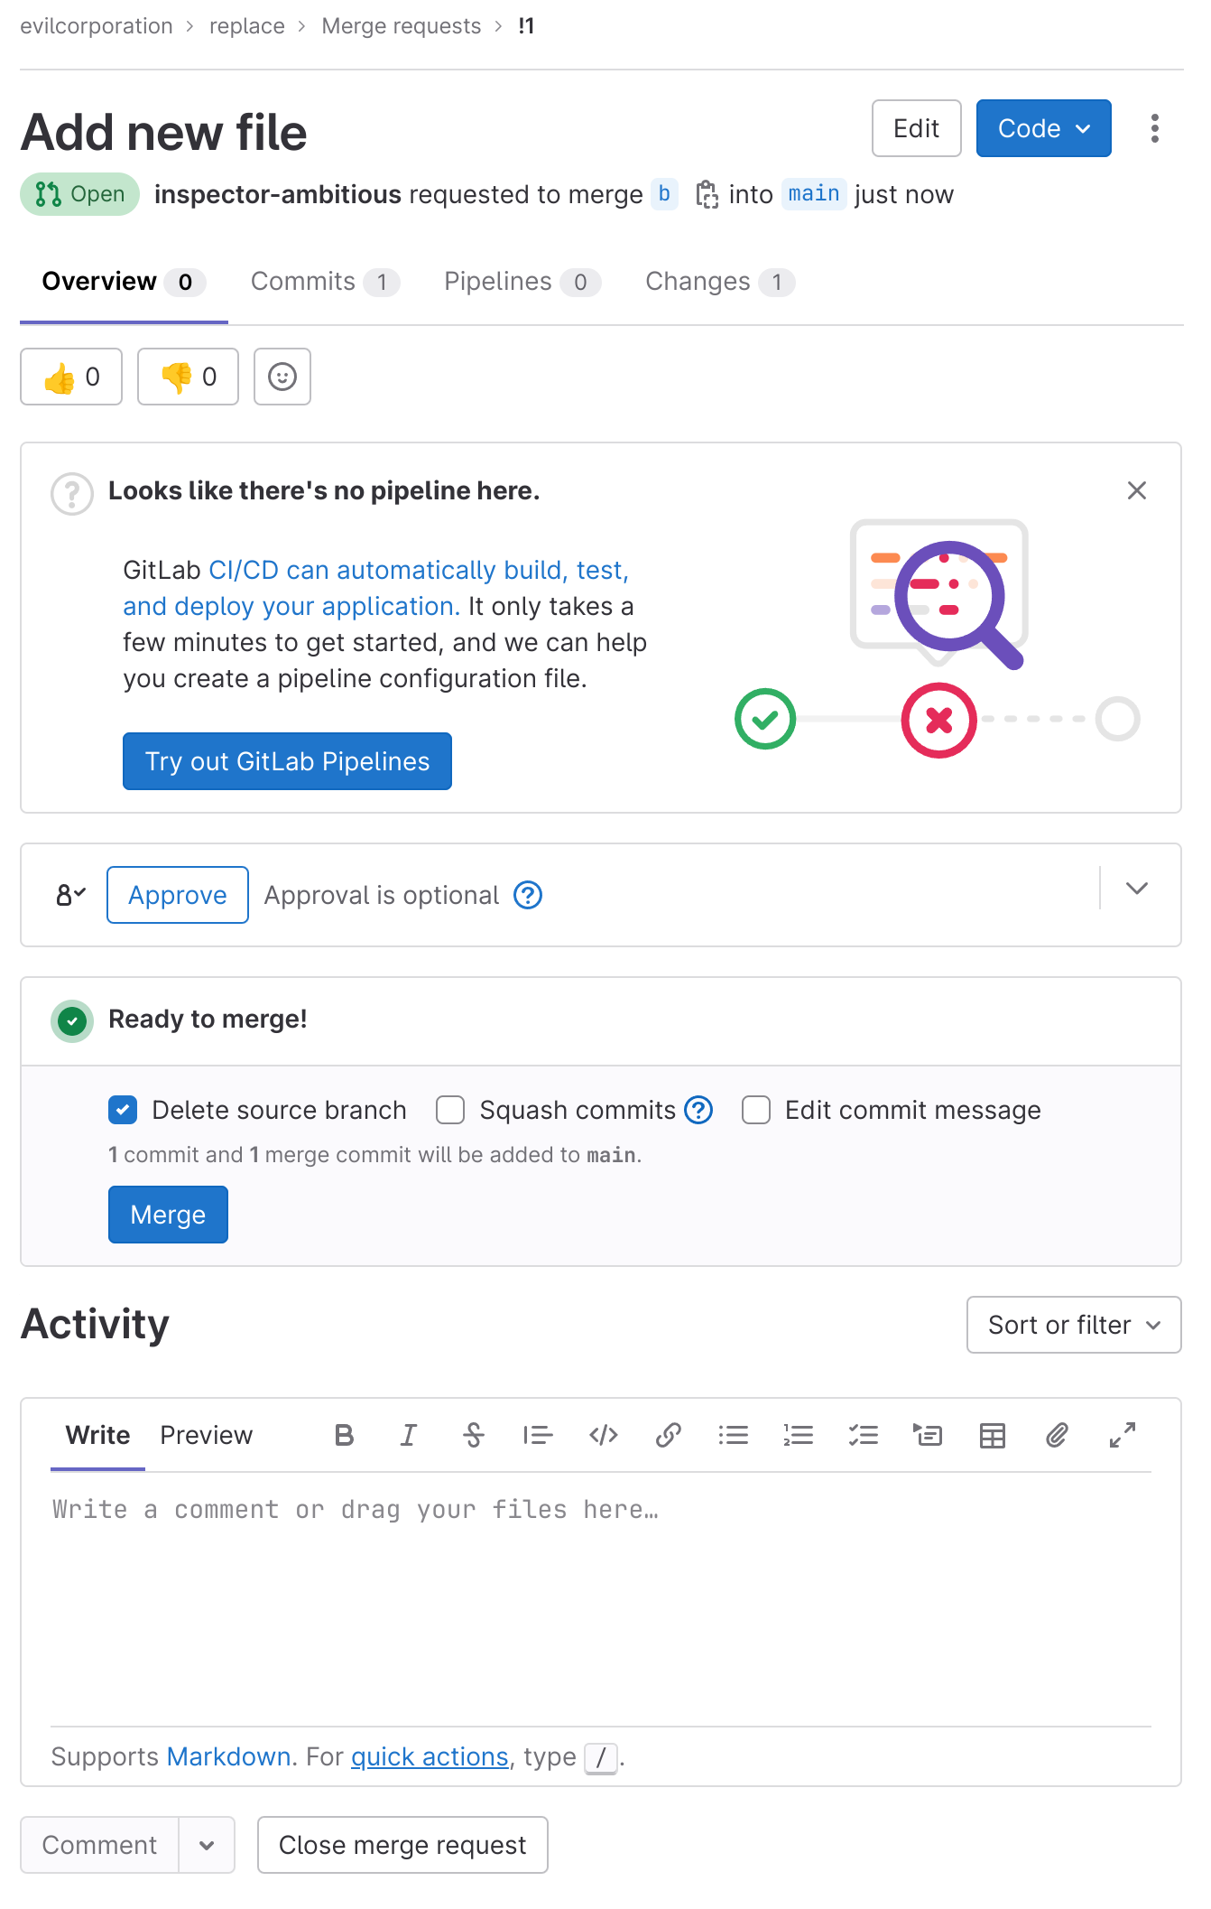Image resolution: width=1211 pixels, height=1909 pixels.
Task: Open the Changes tab
Action: click(718, 282)
